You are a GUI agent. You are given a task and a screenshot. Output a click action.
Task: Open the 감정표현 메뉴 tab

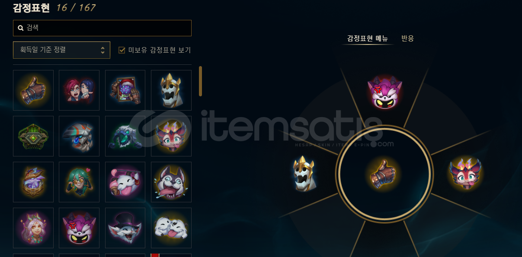(x=368, y=38)
